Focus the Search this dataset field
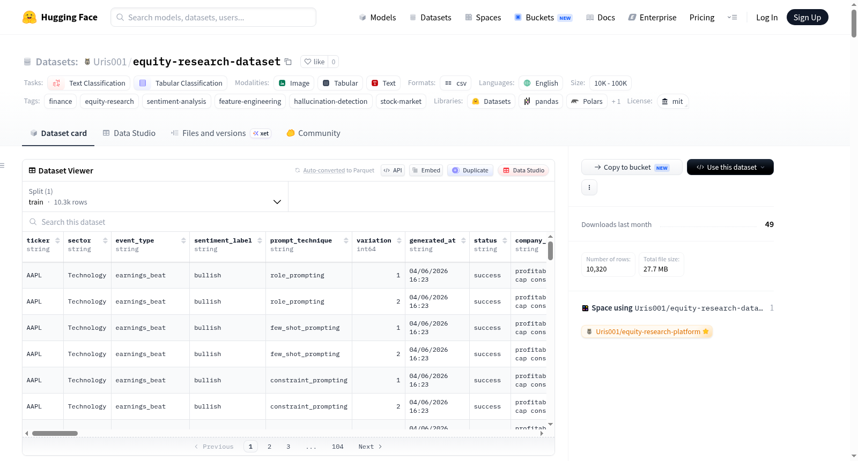Viewport: 858px width, 461px height. tap(289, 222)
